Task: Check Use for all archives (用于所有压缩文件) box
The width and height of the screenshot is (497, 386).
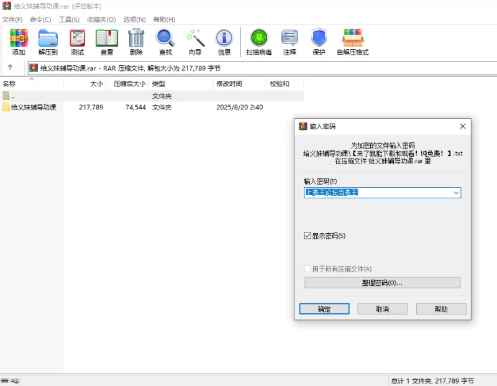Action: pos(307,269)
